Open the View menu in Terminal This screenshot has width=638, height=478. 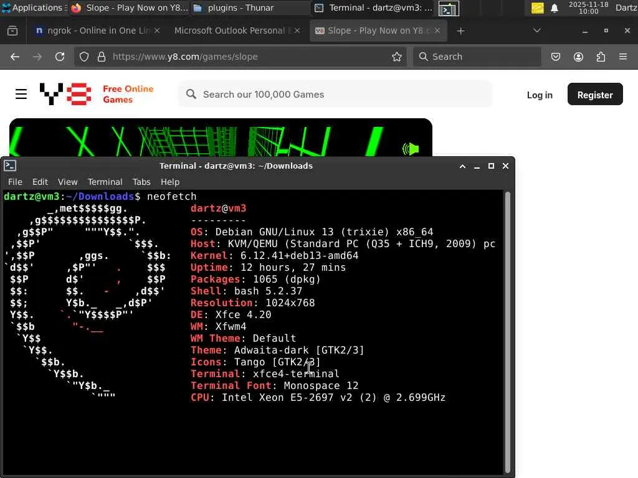(x=67, y=182)
